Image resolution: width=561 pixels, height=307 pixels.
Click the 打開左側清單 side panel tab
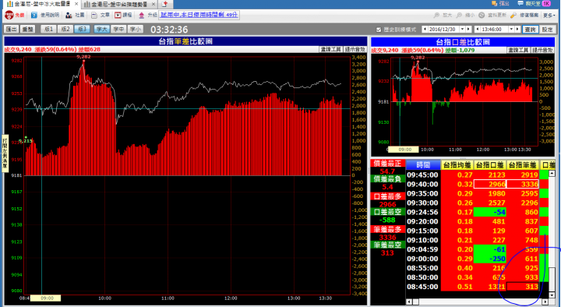(x=5, y=153)
